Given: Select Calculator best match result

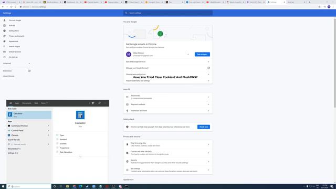Looking at the screenshot, I should [29, 115].
